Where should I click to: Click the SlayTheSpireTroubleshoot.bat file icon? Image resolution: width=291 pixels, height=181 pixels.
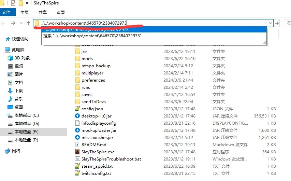(x=77, y=159)
